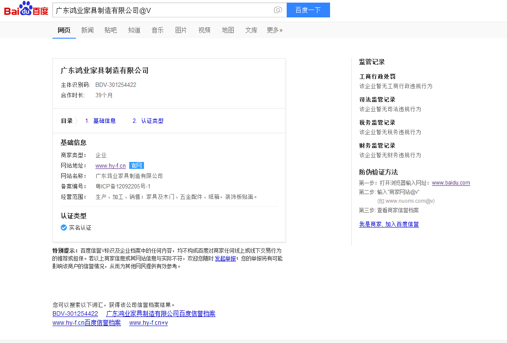This screenshot has width=507, height=343.
Task: Select the 贴吧 tab
Action: (111, 30)
